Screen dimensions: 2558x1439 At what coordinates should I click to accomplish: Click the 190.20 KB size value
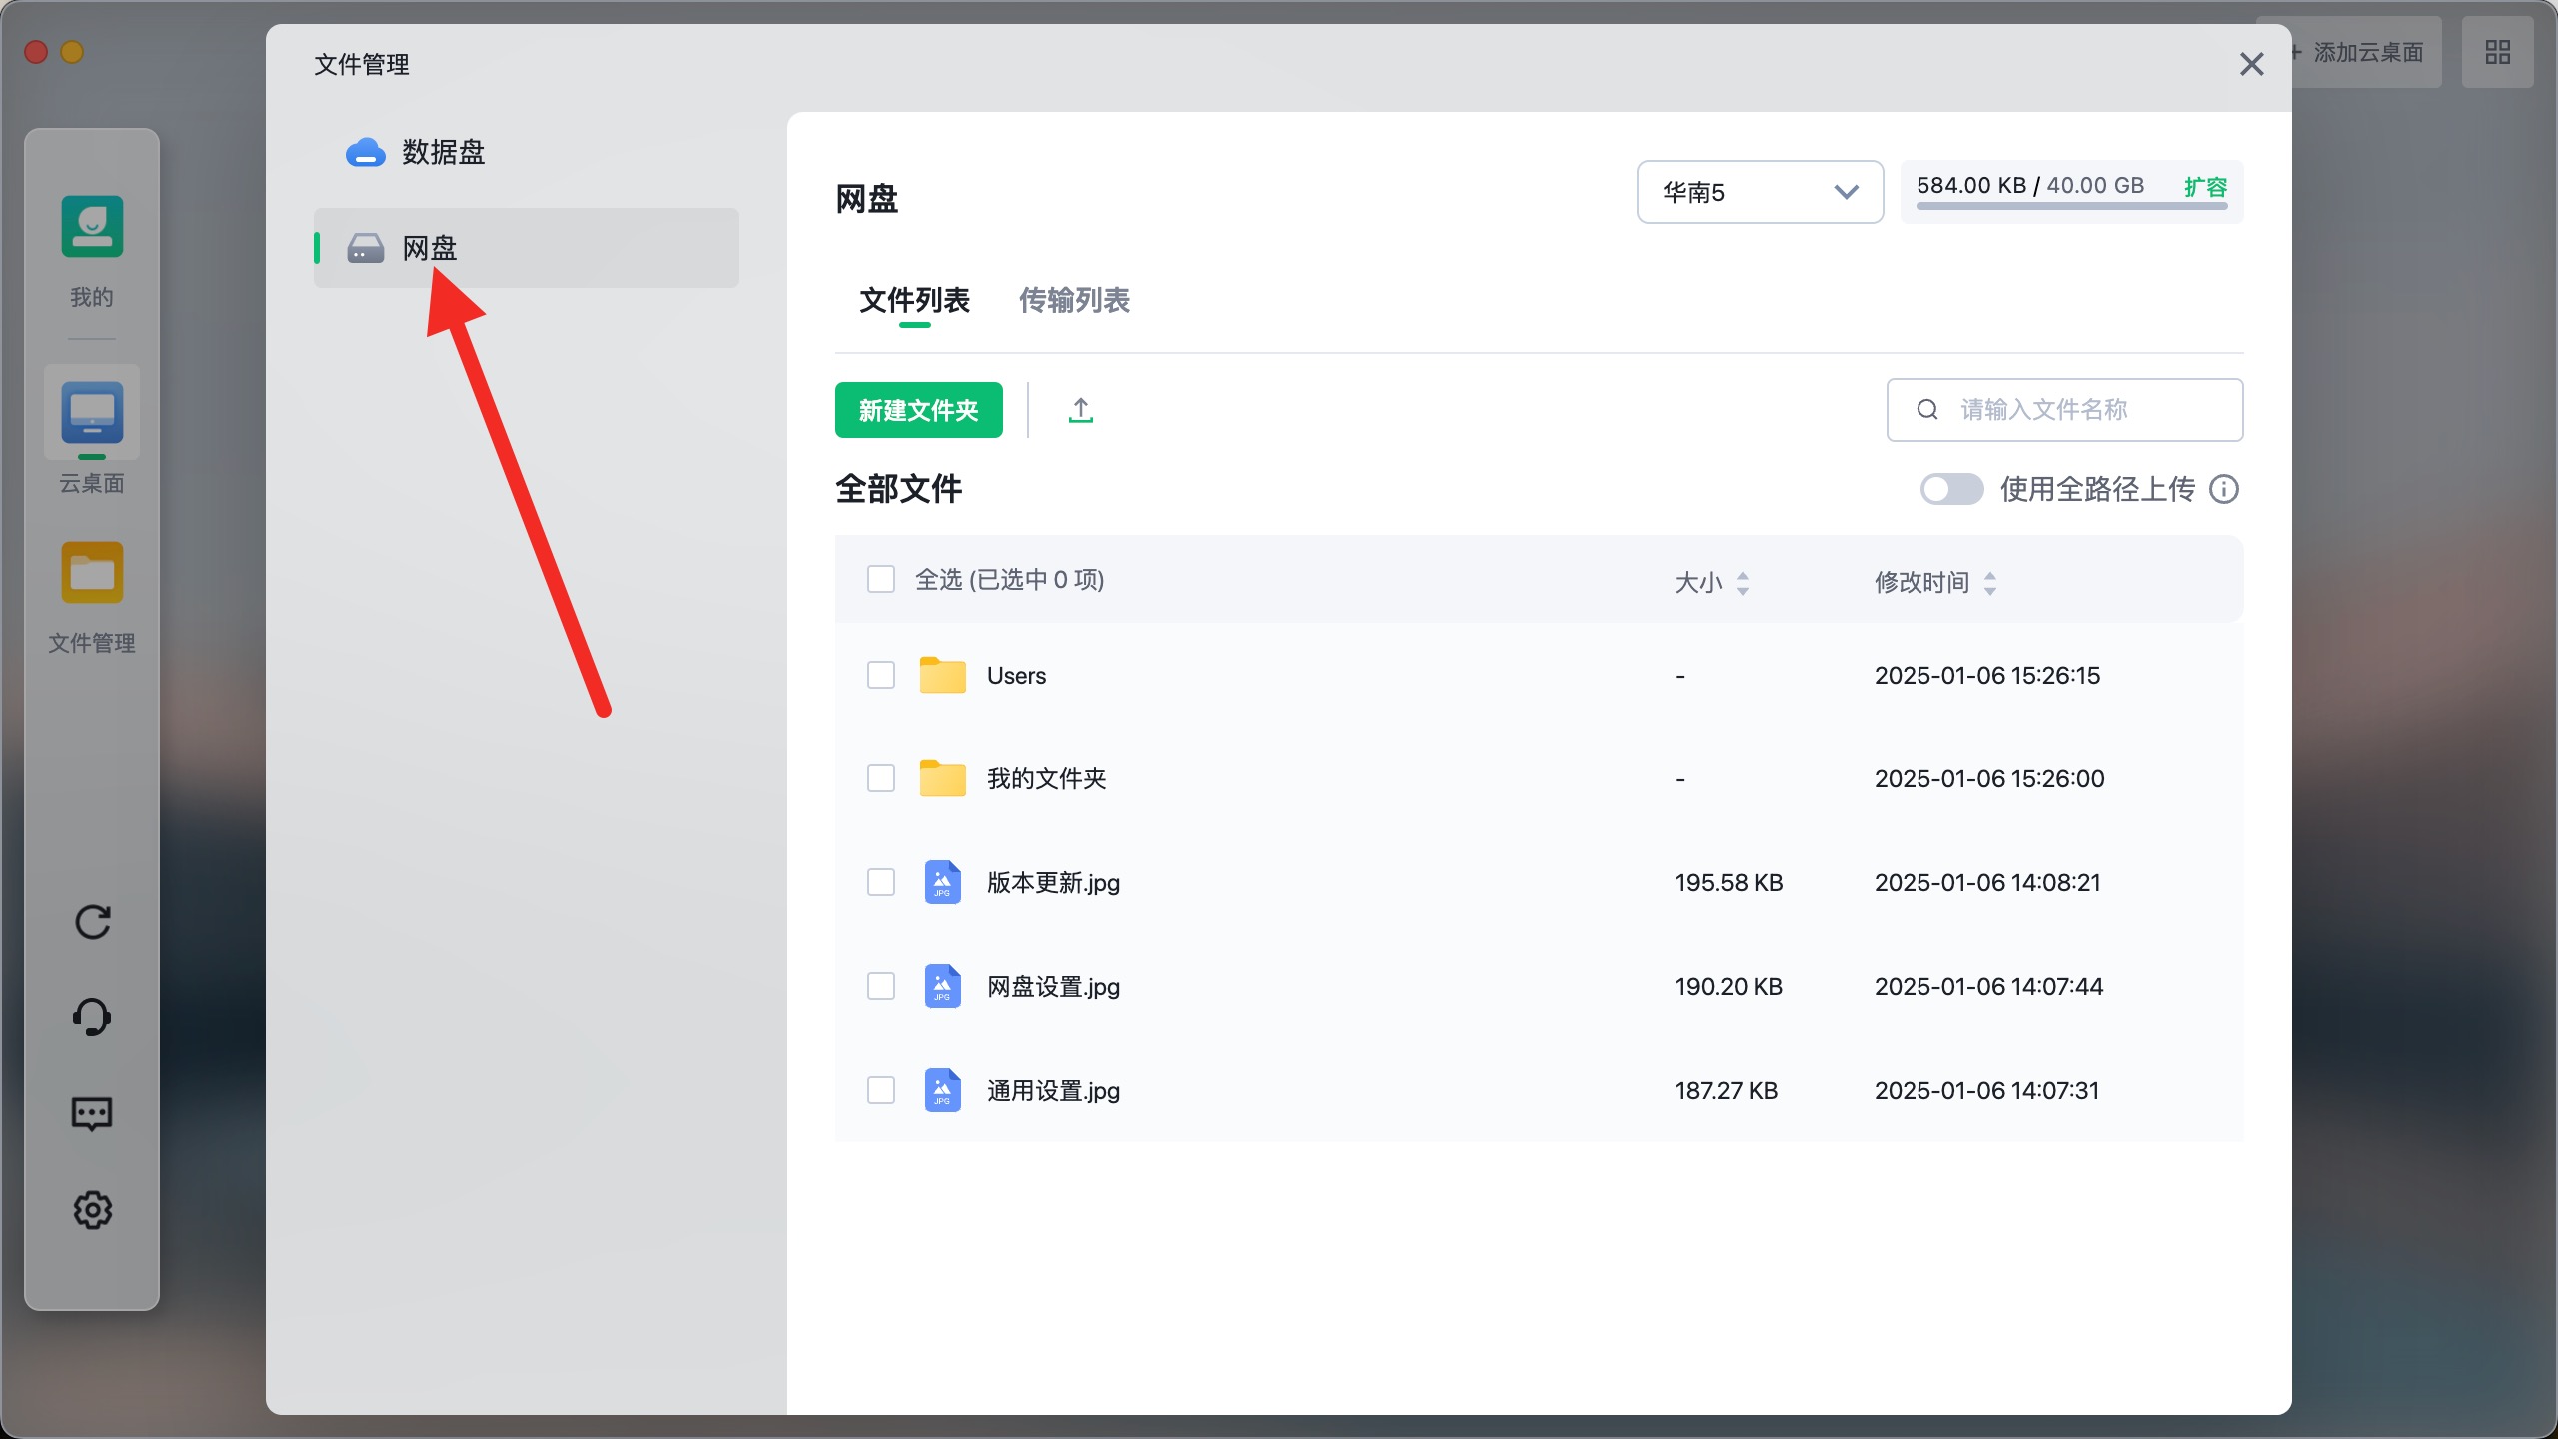(1729, 987)
